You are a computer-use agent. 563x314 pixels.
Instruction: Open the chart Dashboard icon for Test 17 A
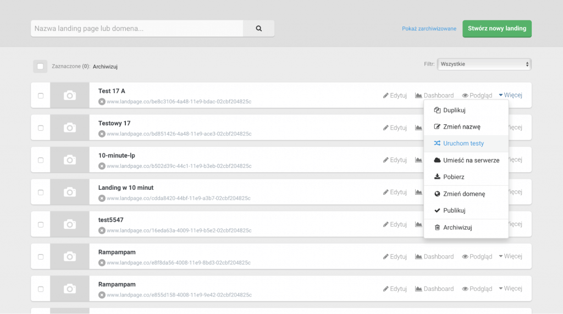point(418,96)
